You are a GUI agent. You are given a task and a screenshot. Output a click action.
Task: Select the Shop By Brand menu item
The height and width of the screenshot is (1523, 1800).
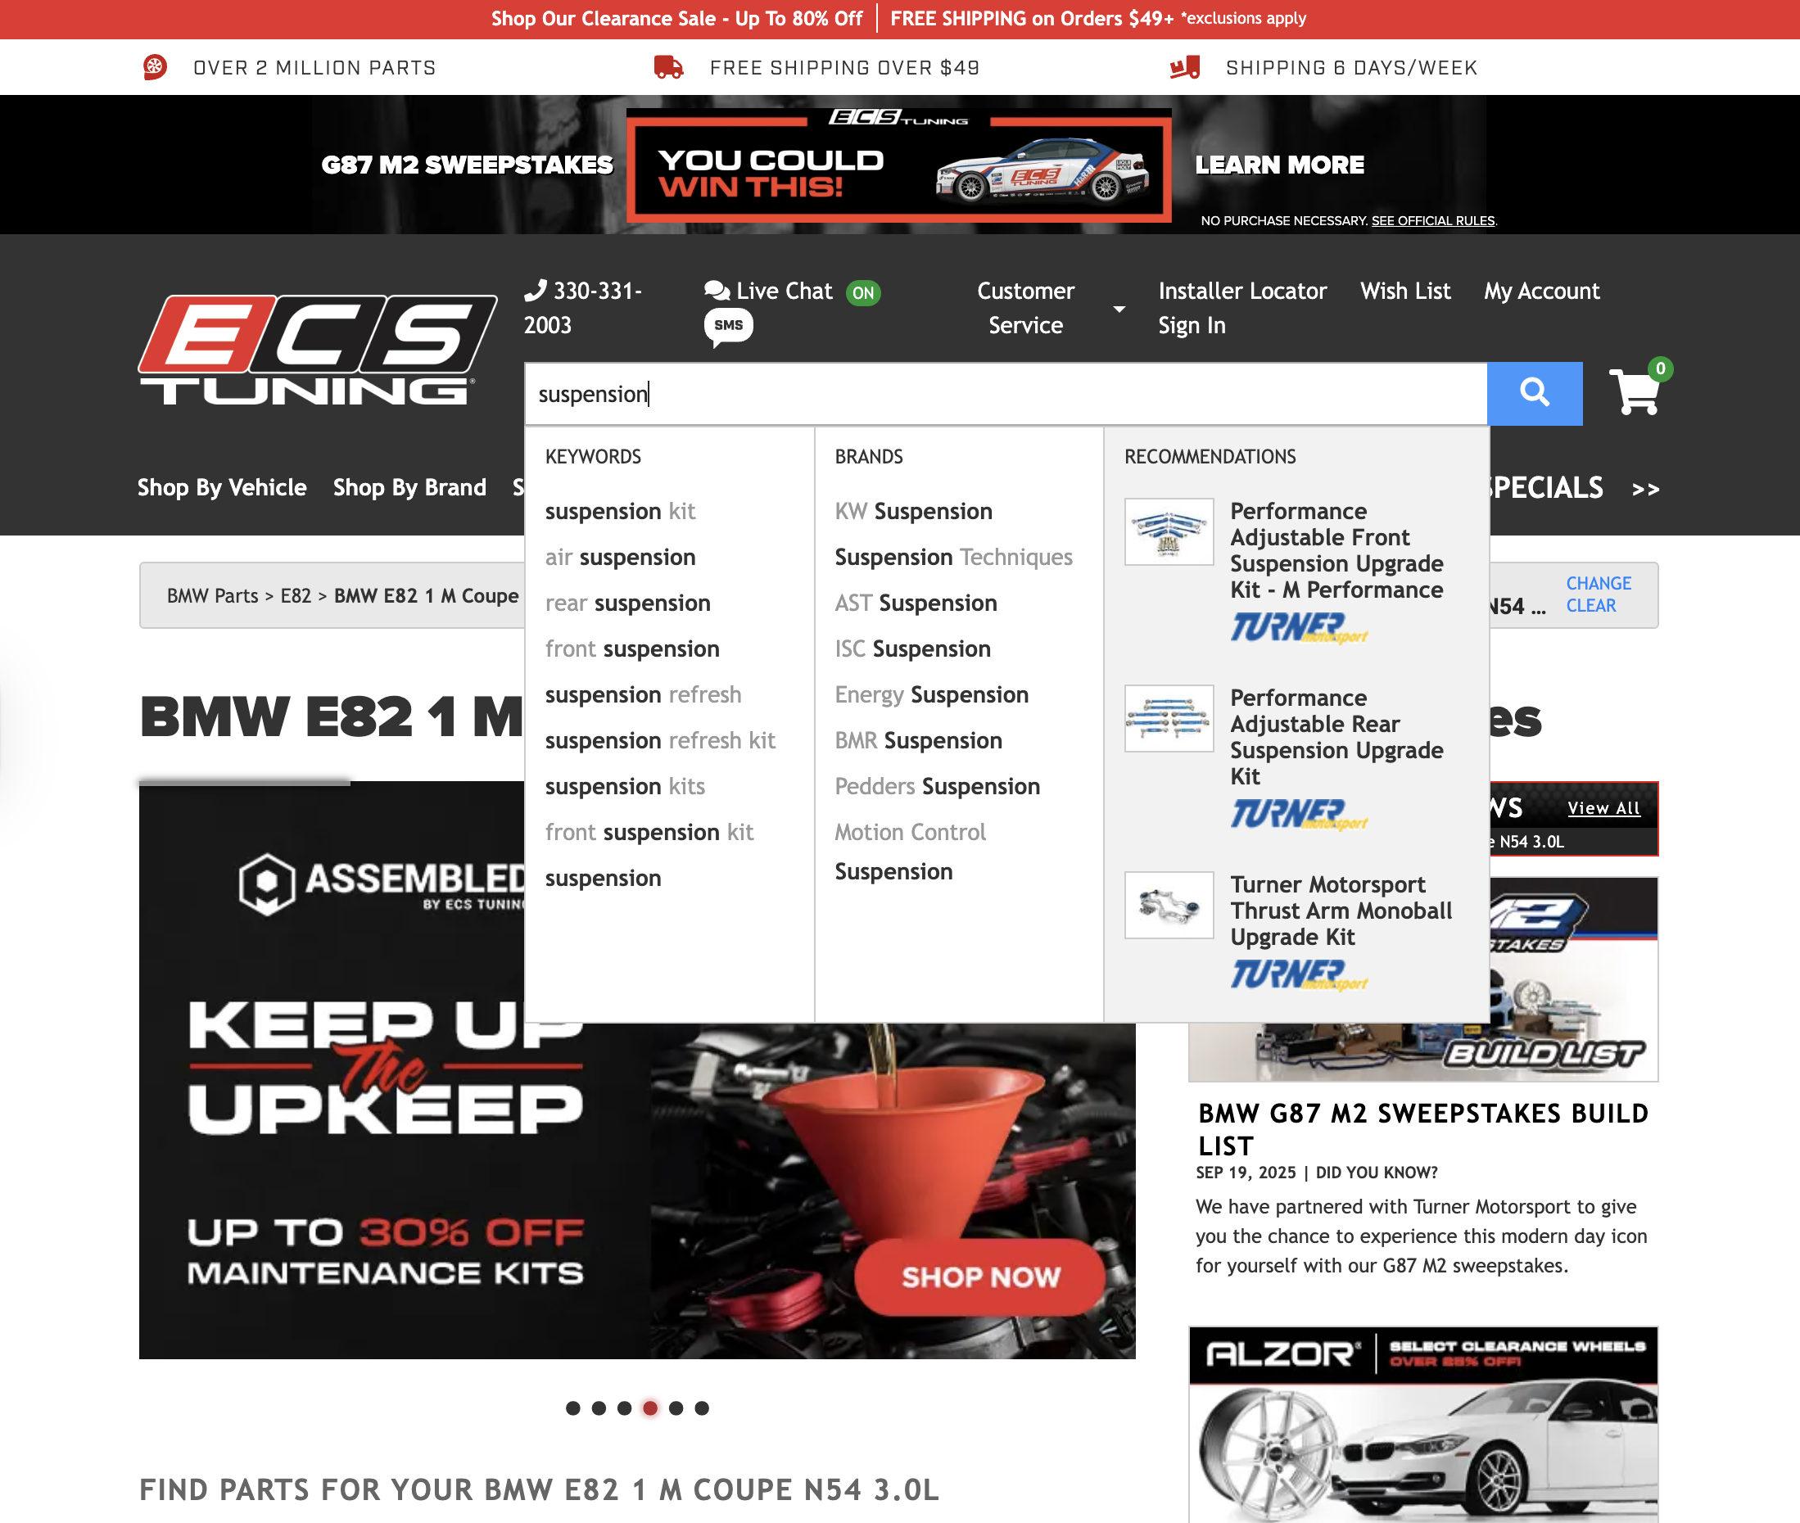coord(409,488)
